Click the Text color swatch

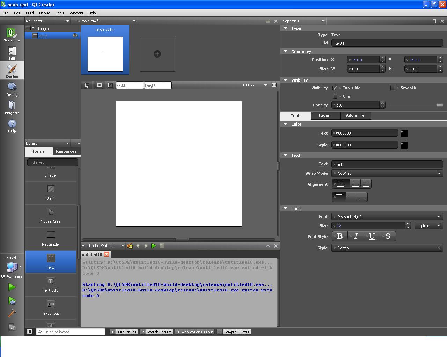[404, 133]
